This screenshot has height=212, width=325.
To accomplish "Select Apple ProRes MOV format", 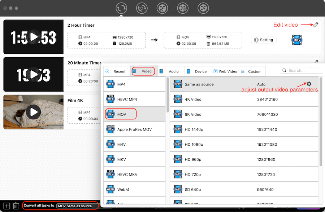I will click(135, 129).
